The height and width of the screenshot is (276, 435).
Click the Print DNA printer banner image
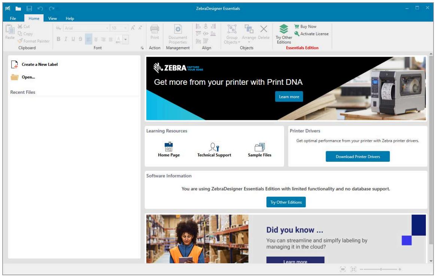point(286,88)
